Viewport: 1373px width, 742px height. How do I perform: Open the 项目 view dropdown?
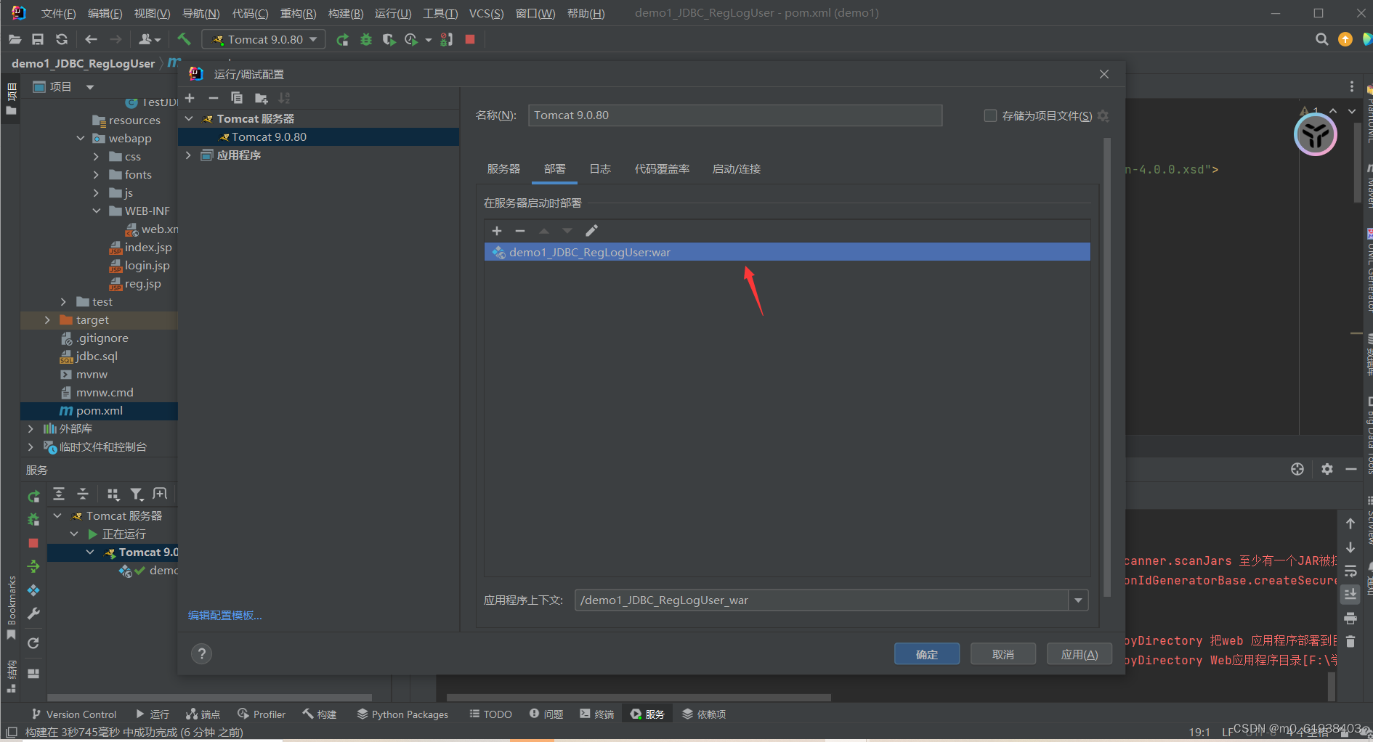[x=90, y=87]
